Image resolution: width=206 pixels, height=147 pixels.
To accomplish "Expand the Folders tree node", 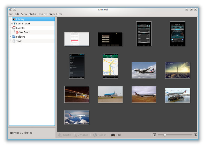I will click(x=11, y=37).
